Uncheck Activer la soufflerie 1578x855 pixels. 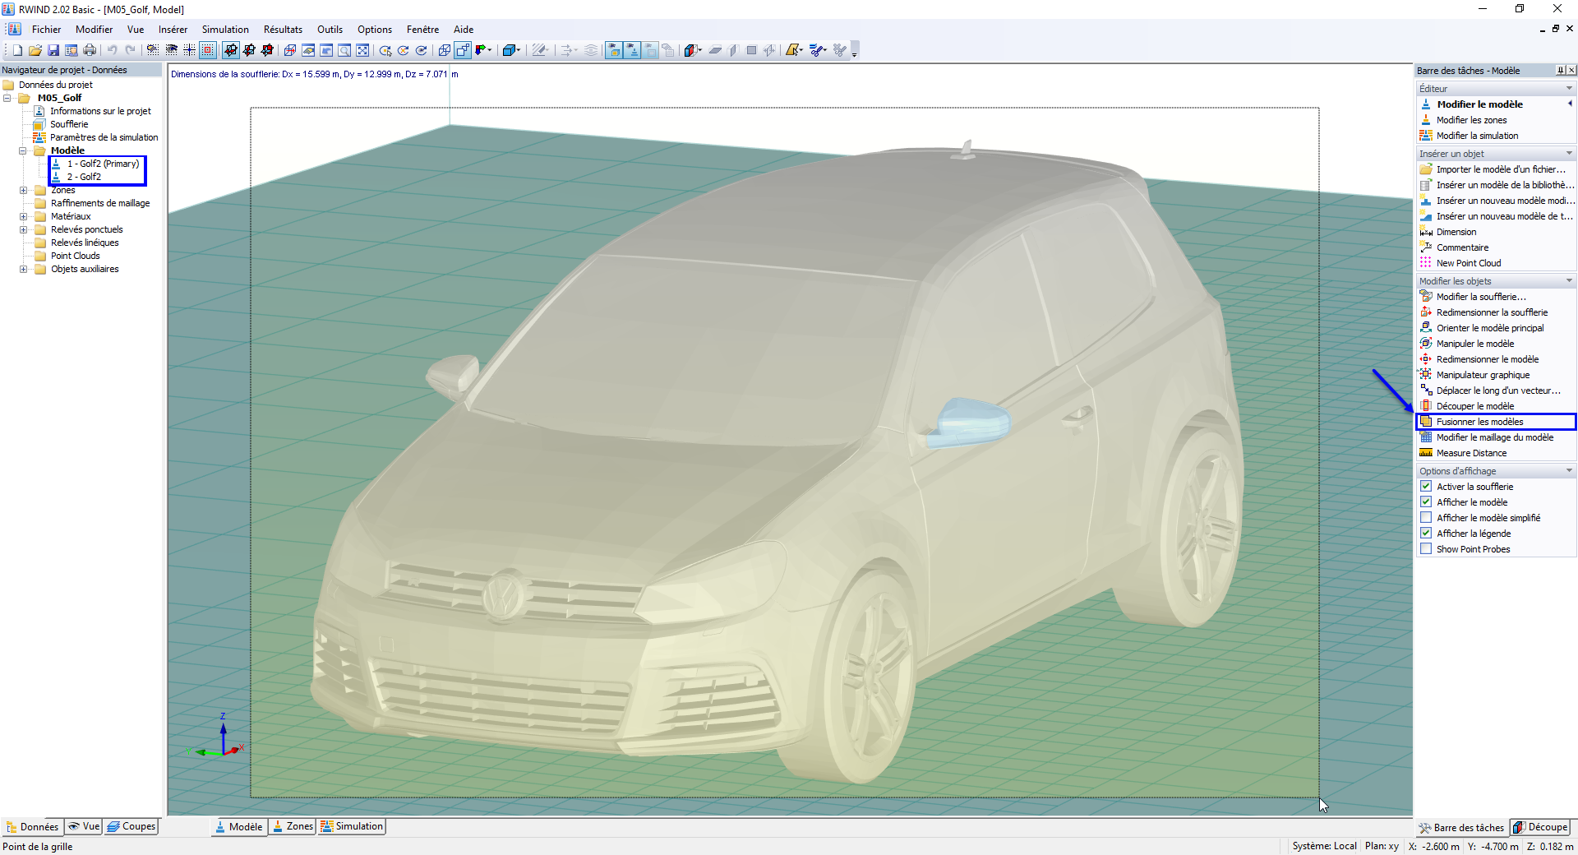[1426, 487]
